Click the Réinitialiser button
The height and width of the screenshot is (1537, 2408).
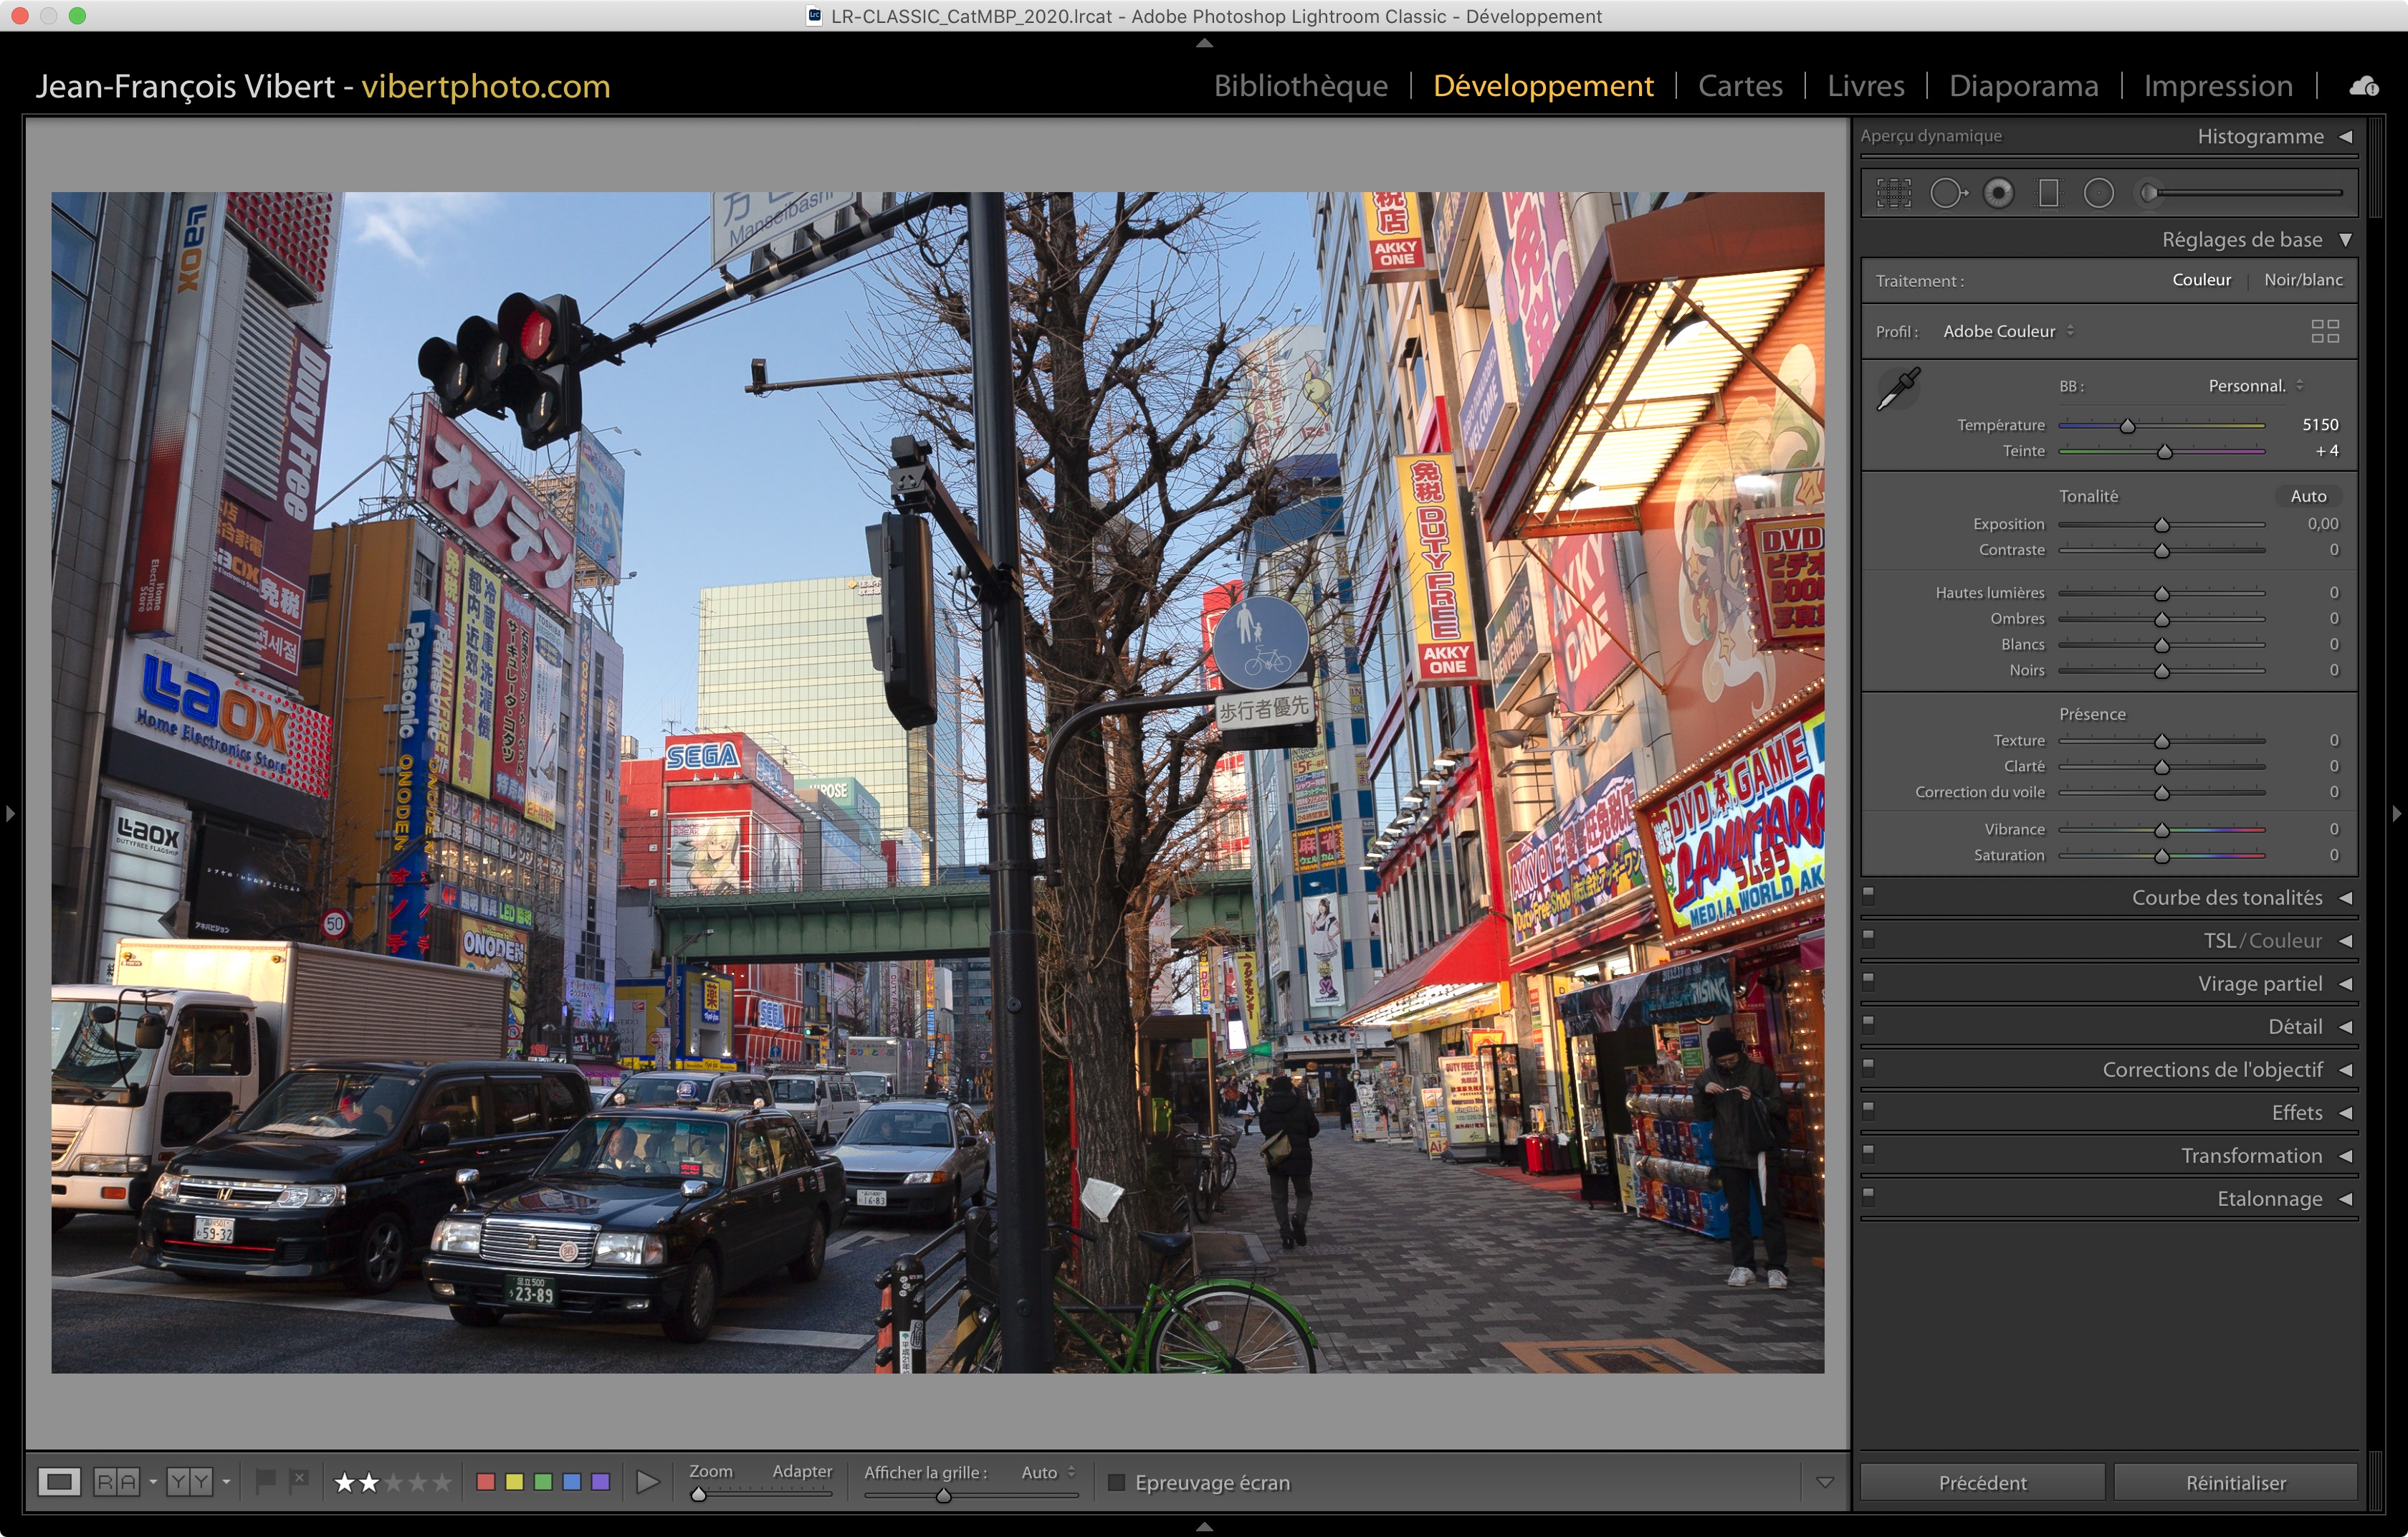2235,1482
